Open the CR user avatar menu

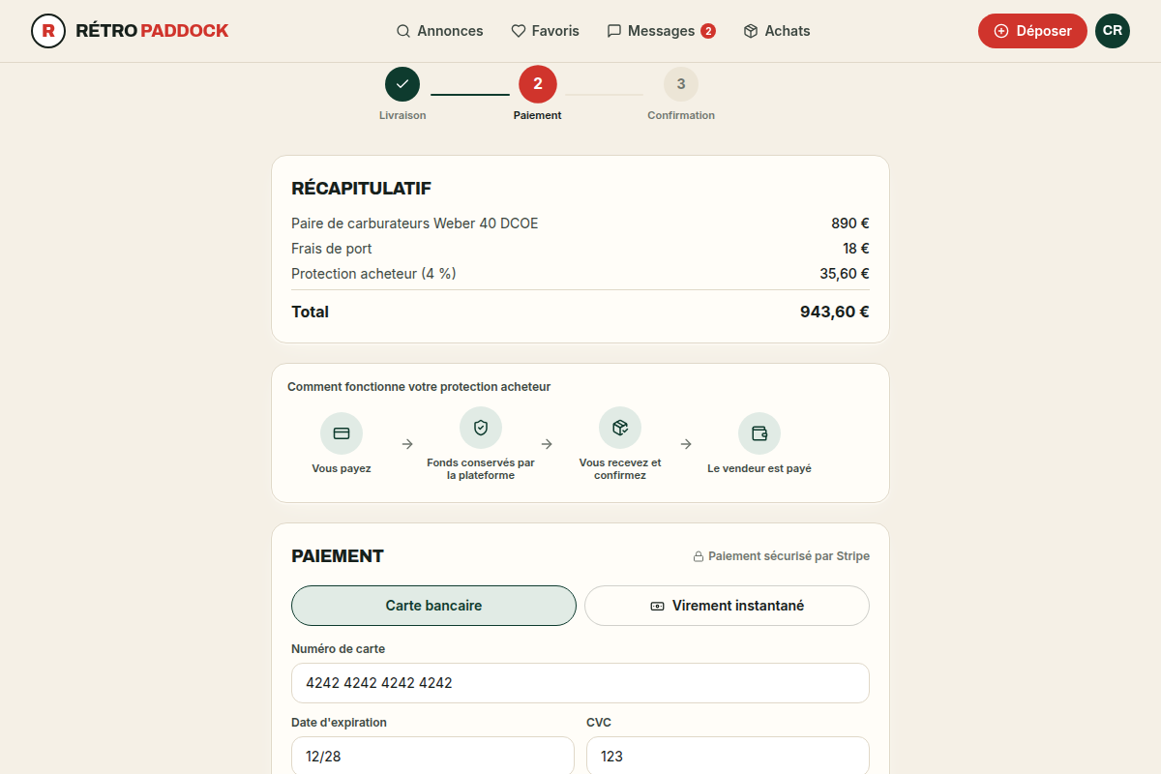tap(1113, 31)
